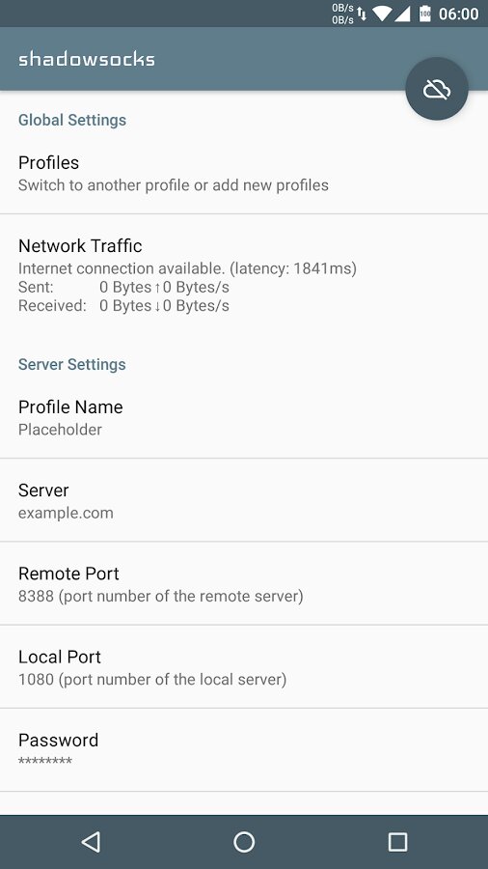Open the Profiles setting
The width and height of the screenshot is (488, 869).
(244, 173)
